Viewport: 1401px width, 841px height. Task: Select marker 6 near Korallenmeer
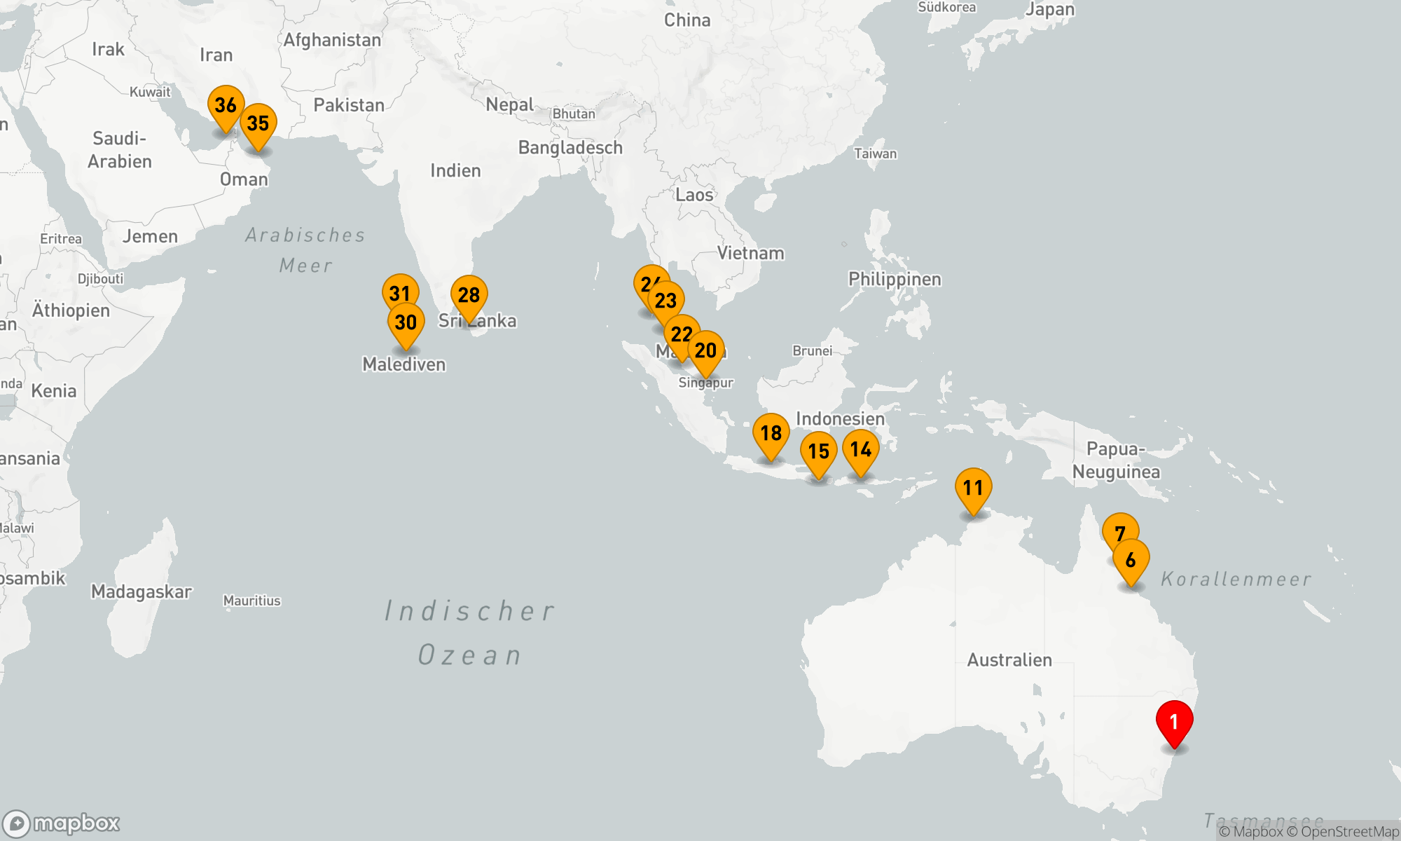(x=1131, y=561)
